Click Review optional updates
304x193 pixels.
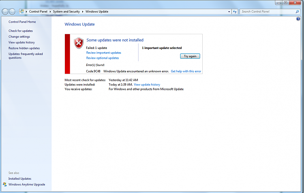pos(103,58)
